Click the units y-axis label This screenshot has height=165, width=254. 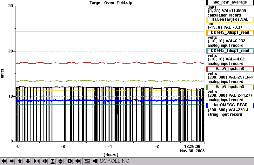pyautogui.click(x=2, y=73)
